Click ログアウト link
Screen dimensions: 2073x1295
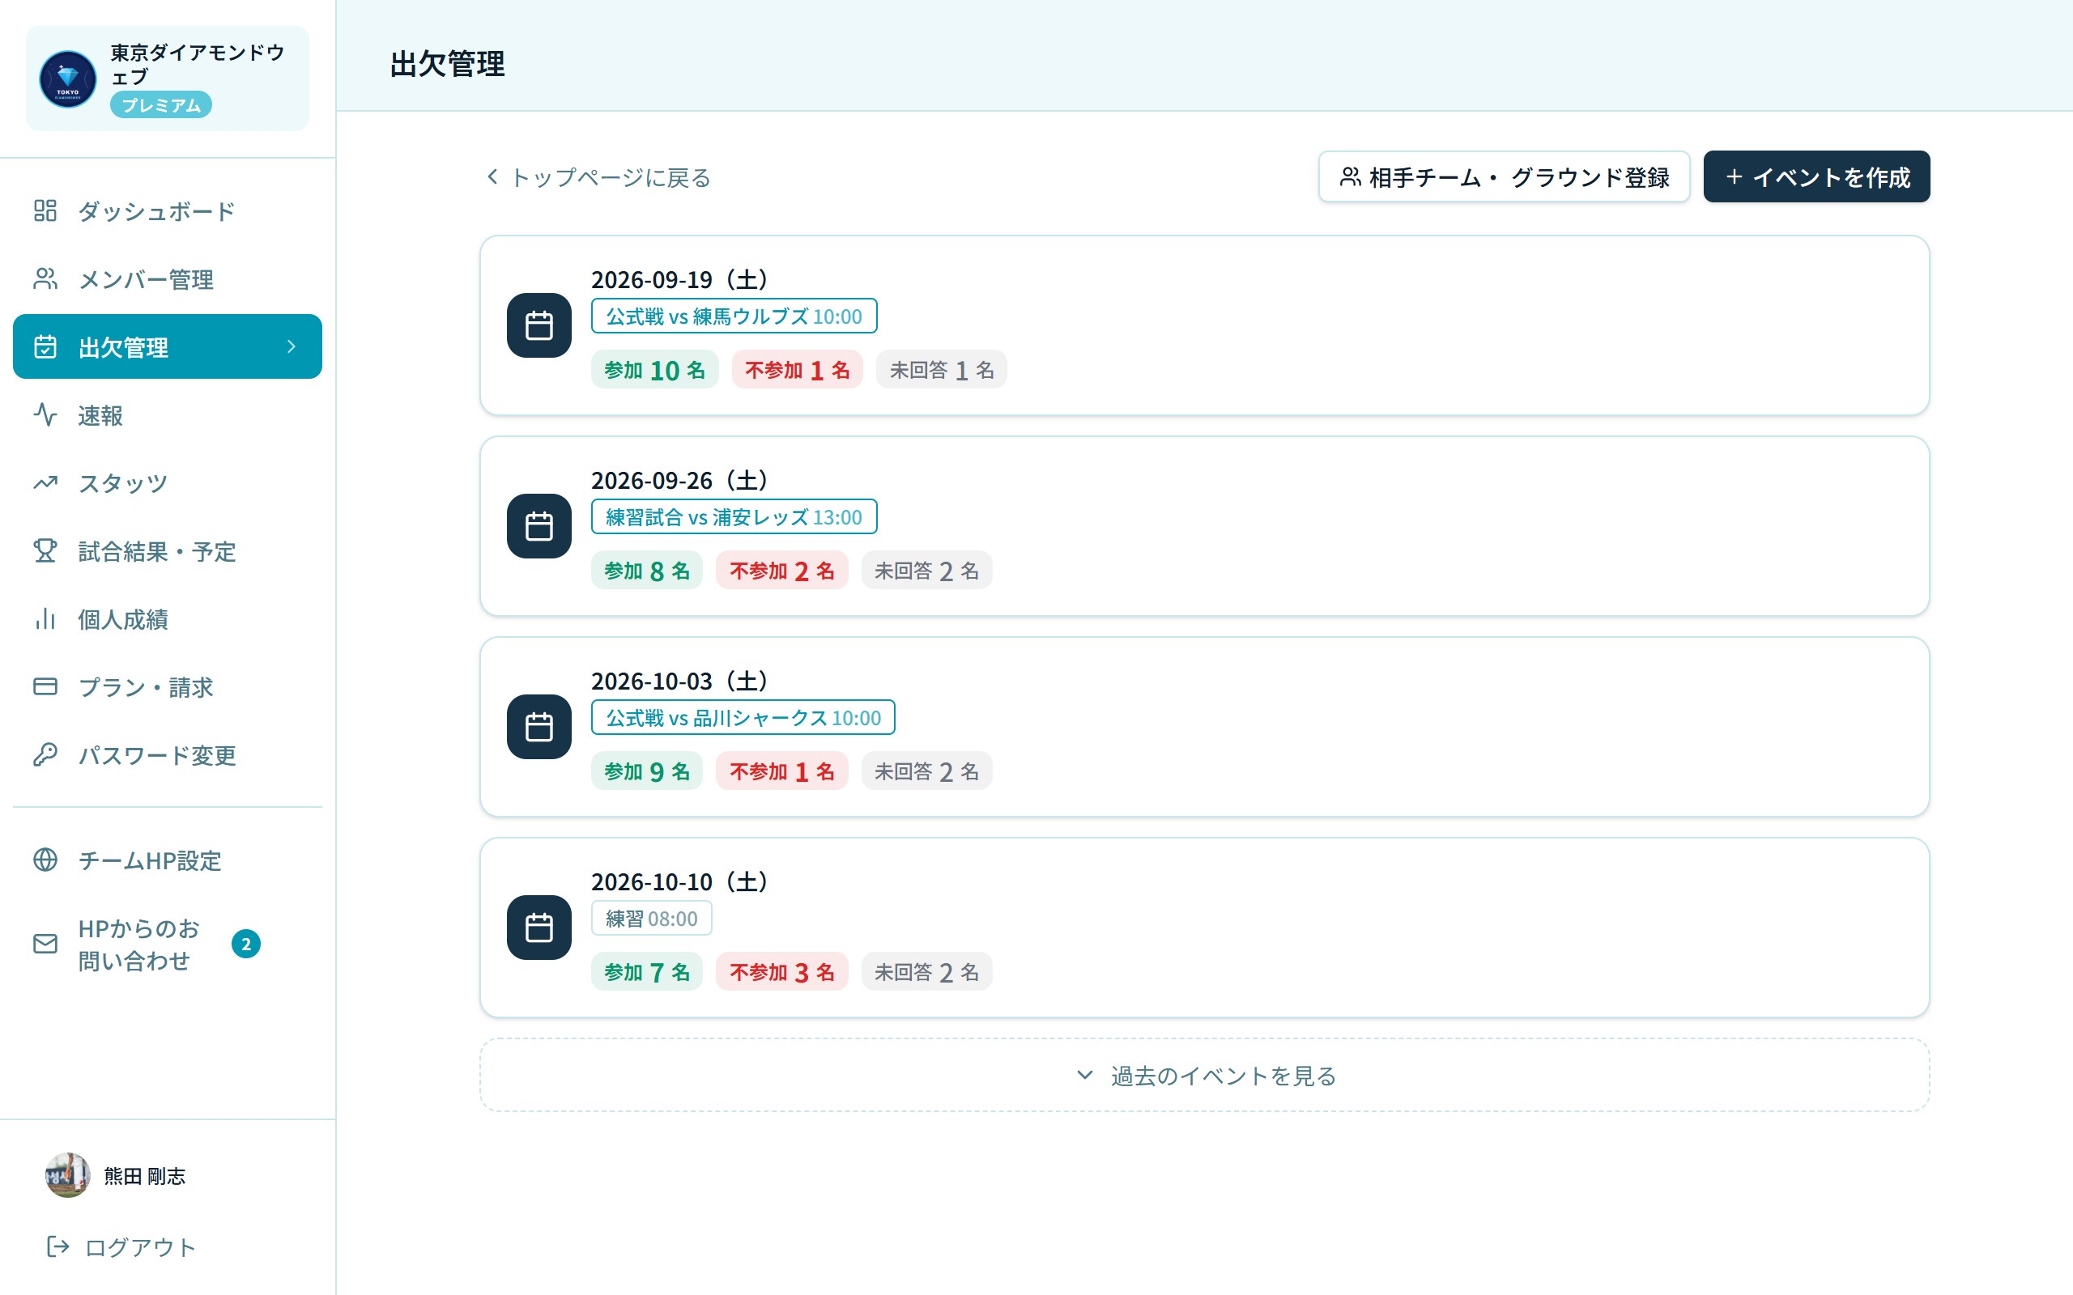(x=121, y=1247)
